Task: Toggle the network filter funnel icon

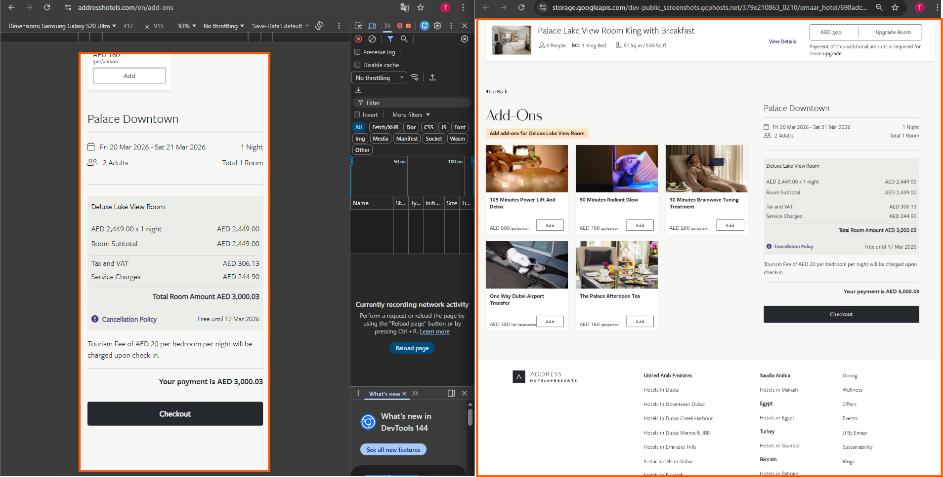Action: click(390, 39)
